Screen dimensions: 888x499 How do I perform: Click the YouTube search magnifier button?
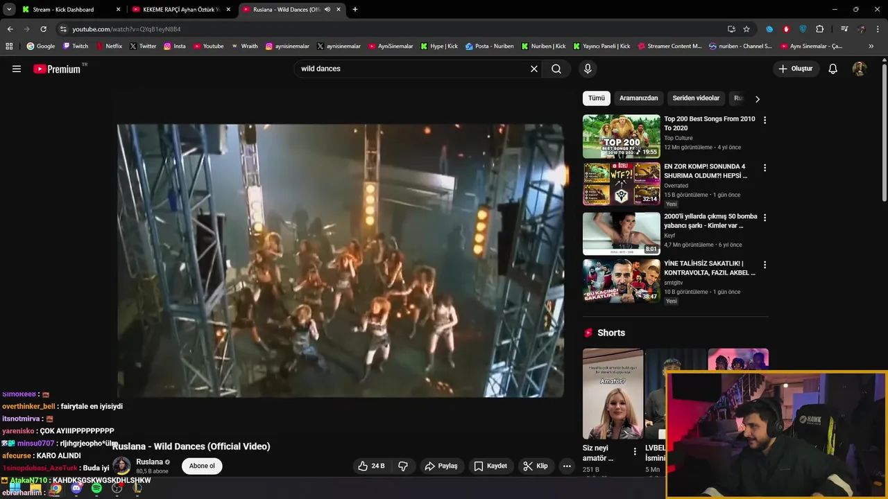coord(556,69)
